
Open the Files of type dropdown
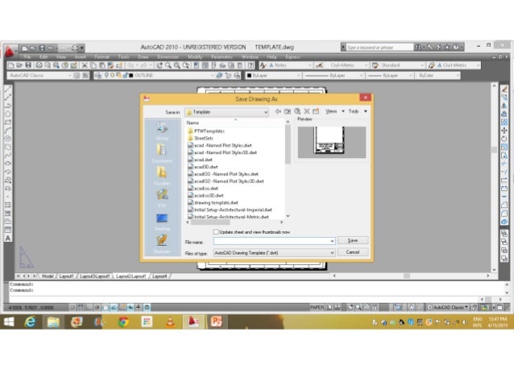coord(274,253)
